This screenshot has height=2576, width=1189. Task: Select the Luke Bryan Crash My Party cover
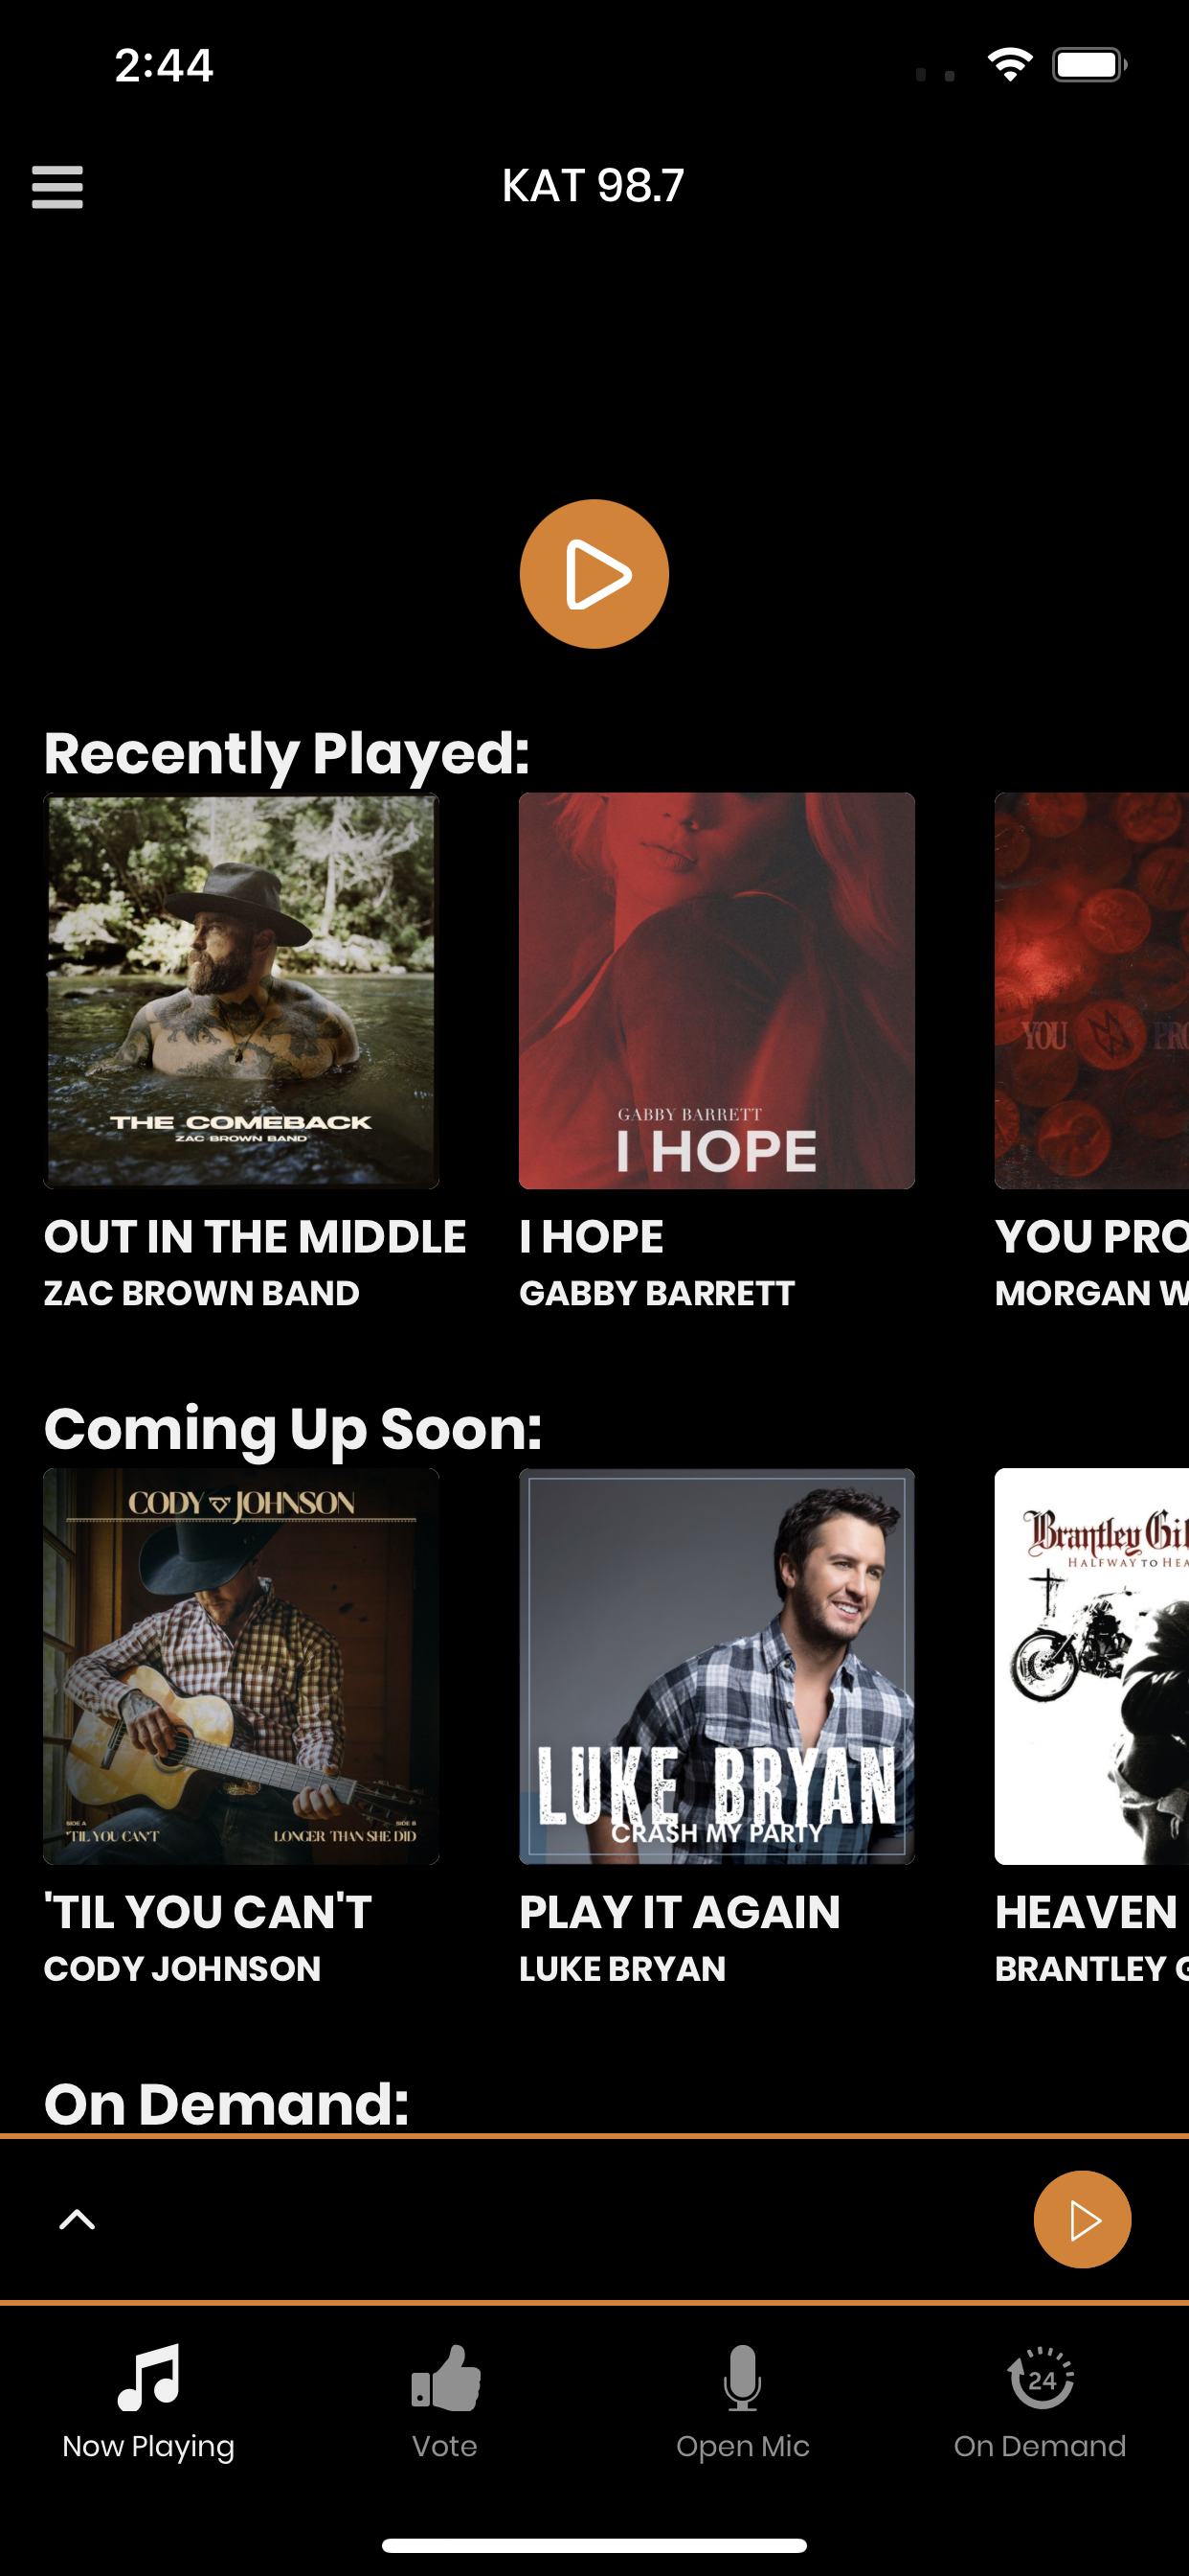point(716,1666)
